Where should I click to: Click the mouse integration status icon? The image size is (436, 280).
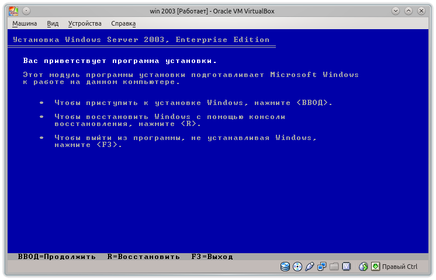point(363,267)
